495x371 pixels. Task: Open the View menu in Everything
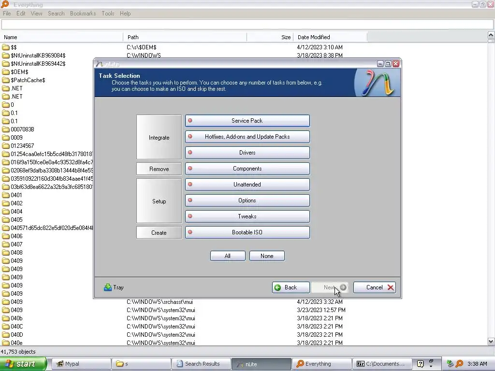pos(36,13)
